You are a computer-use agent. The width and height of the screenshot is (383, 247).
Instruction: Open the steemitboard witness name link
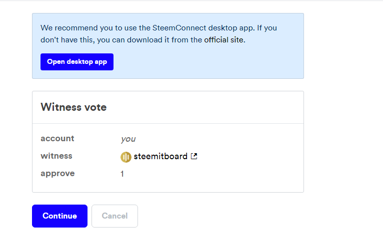160,156
